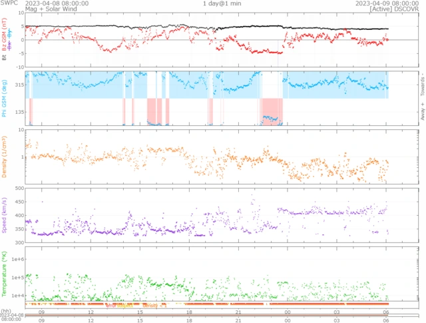Select the Phi GSM (deg) axis label

pos(4,98)
